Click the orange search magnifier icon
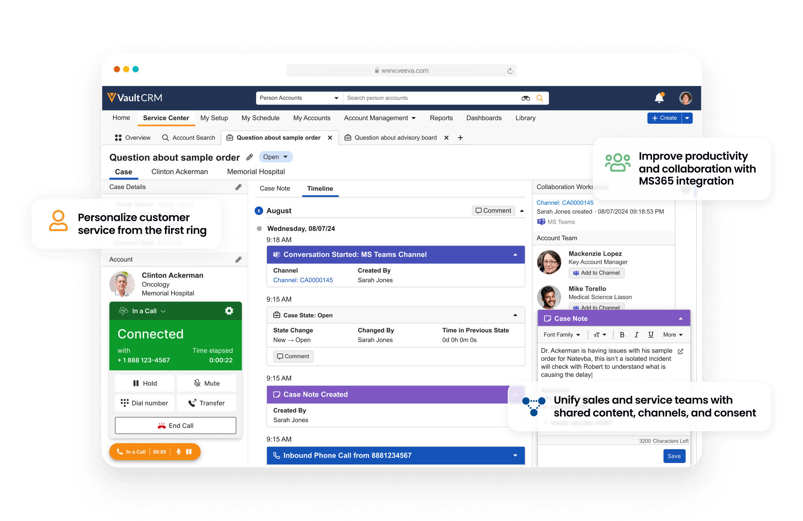The image size is (803, 521). coord(540,98)
